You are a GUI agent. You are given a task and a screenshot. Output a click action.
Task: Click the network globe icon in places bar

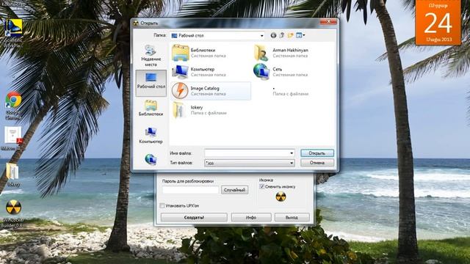[x=151, y=160]
